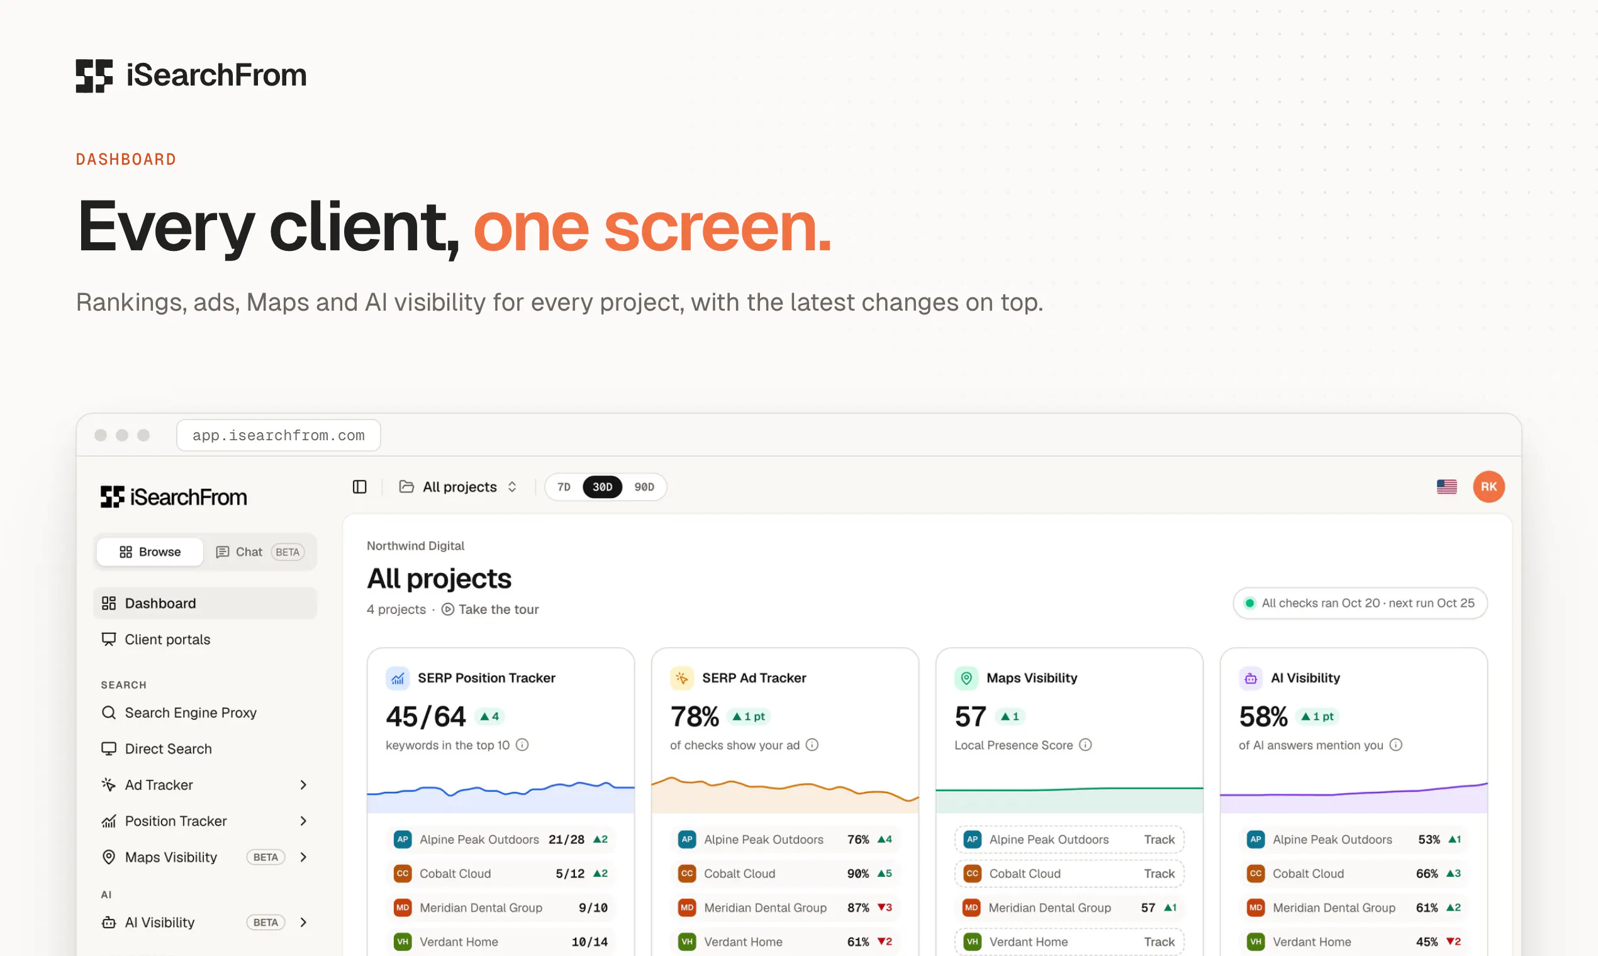Click Take the tour link

click(x=489, y=609)
